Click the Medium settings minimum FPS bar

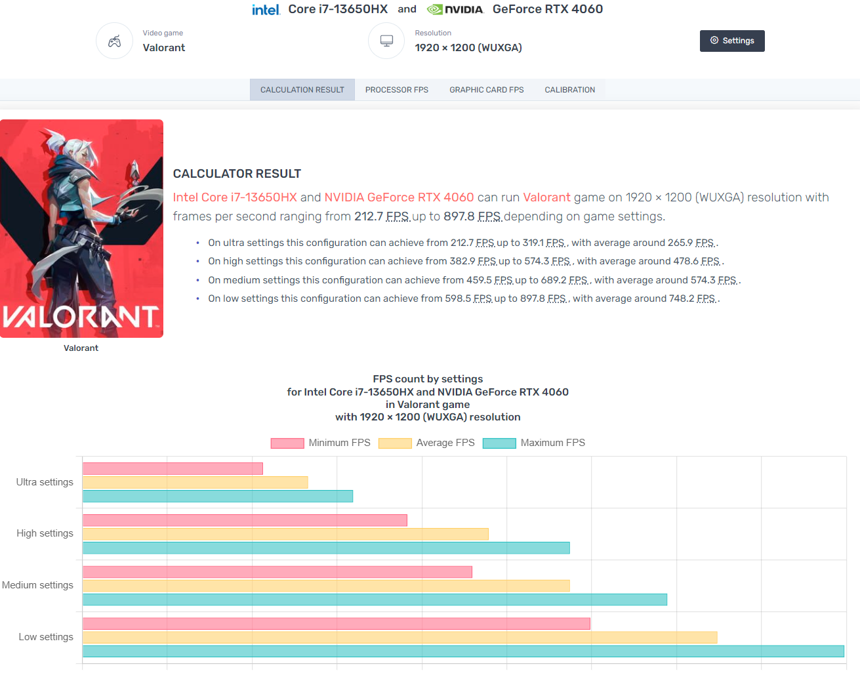click(x=277, y=572)
